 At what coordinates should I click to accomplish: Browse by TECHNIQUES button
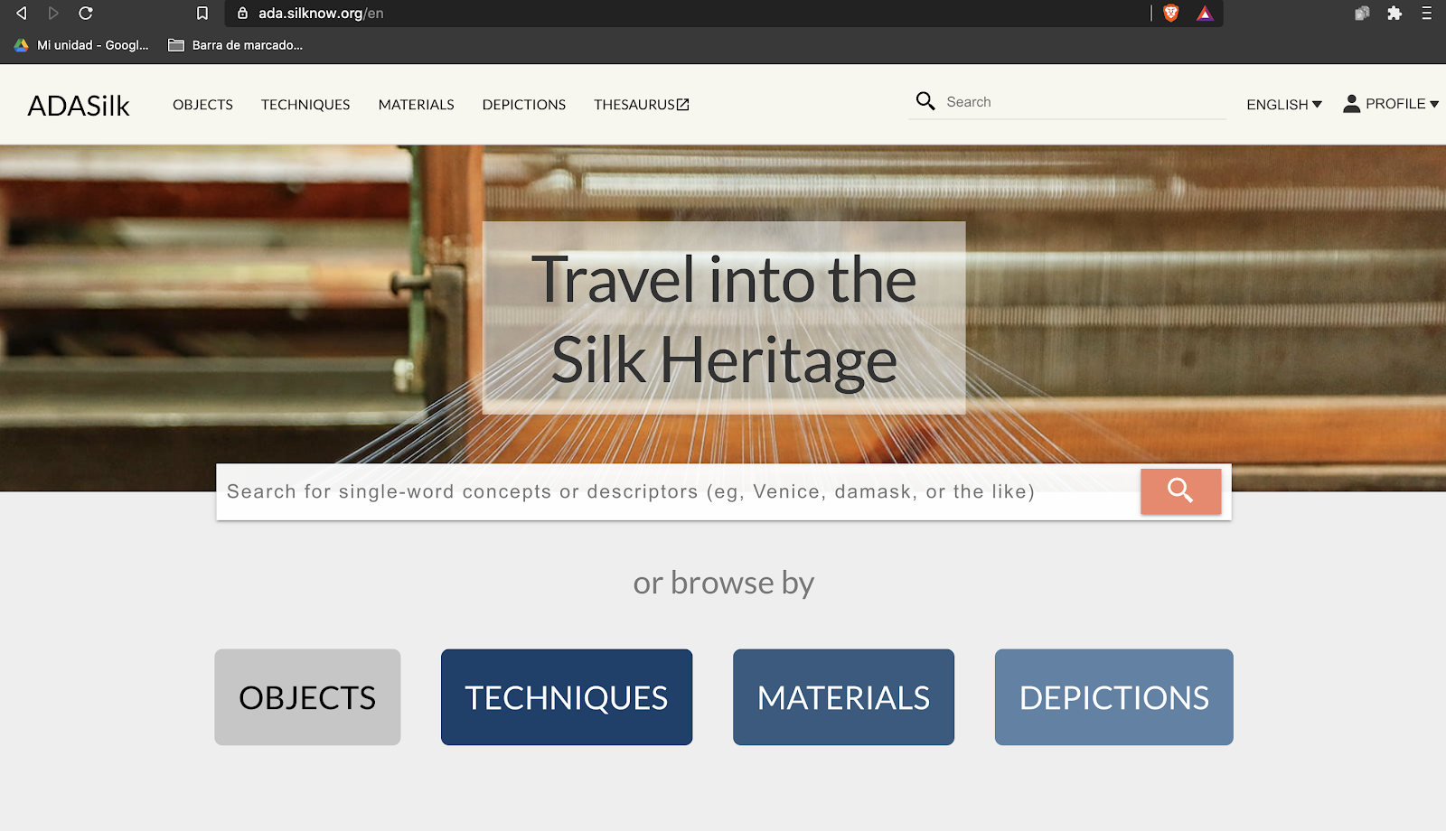567,697
